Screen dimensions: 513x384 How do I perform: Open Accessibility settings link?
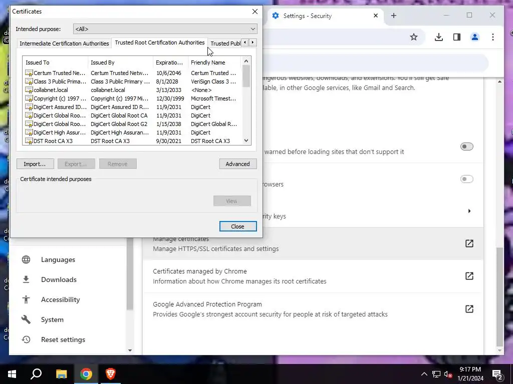[x=60, y=299]
